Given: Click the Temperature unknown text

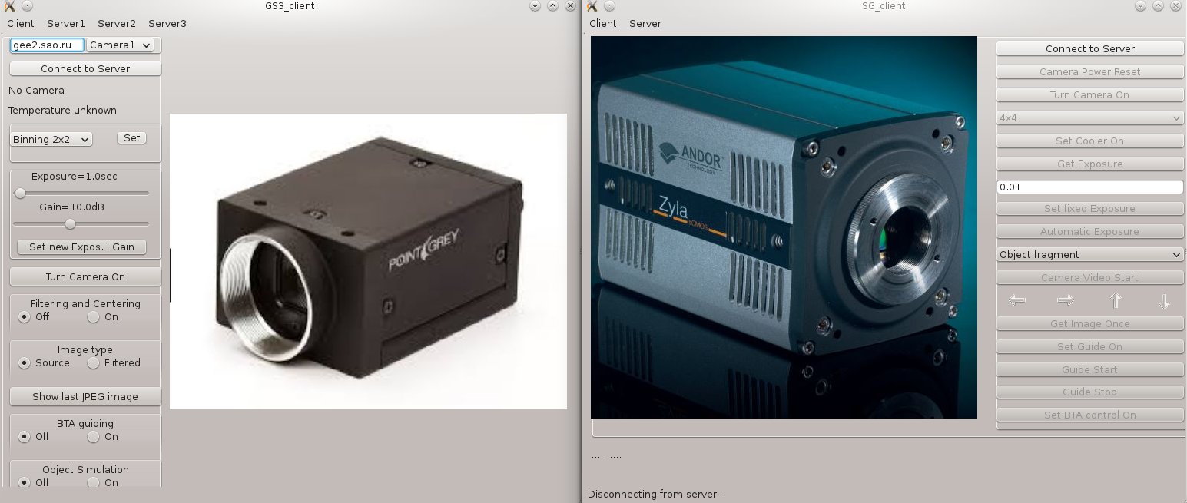Looking at the screenshot, I should tap(62, 110).
